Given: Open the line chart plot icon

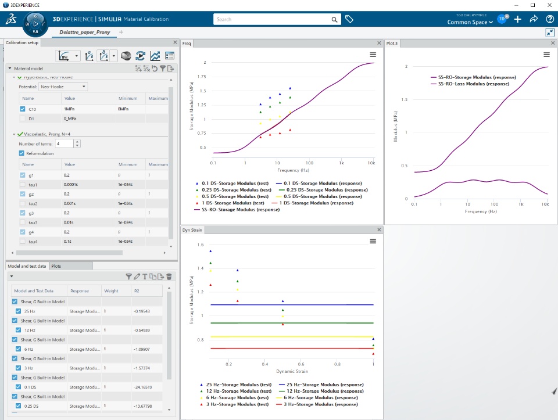Looking at the screenshot, I should [155, 56].
